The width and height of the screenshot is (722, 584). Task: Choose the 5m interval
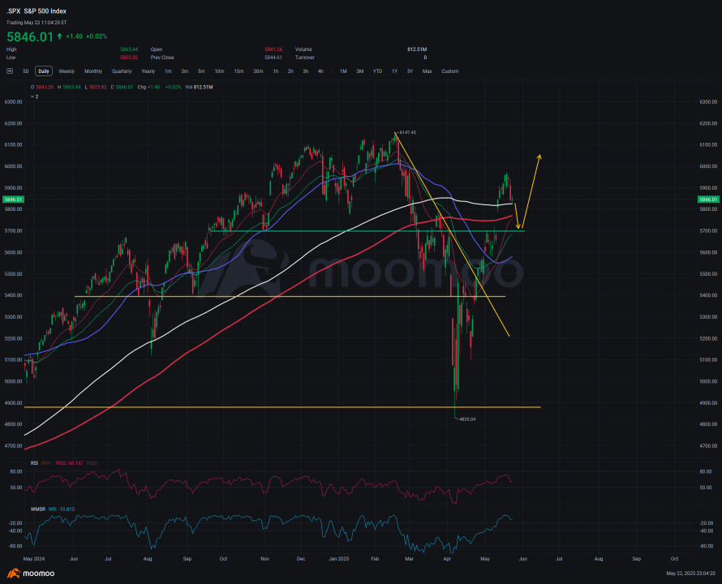tap(201, 71)
